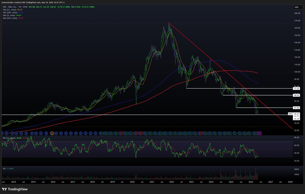
Task: Click the 200 M volume axis label
Action: [x=296, y=169]
